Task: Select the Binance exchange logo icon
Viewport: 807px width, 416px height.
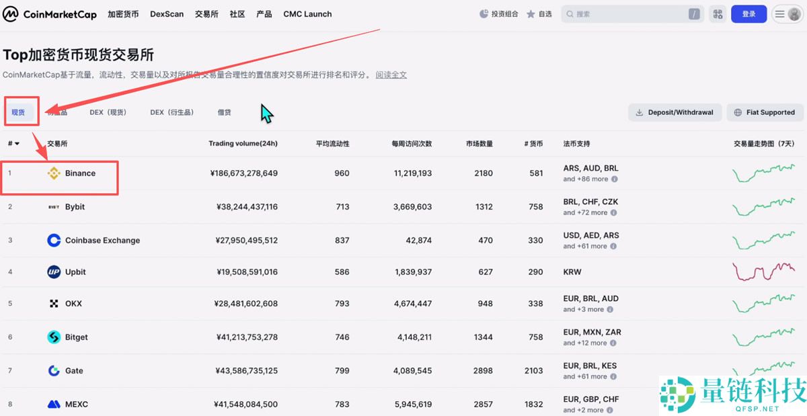Action: point(54,173)
